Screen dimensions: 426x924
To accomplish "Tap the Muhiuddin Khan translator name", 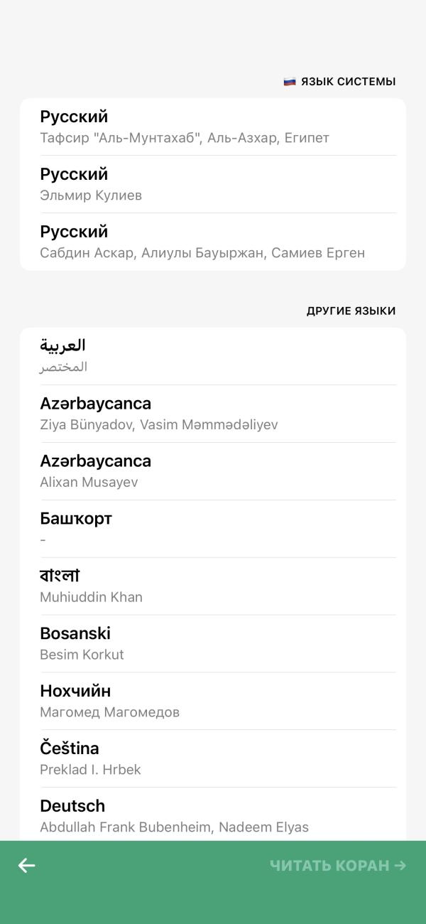I will coord(91,597).
